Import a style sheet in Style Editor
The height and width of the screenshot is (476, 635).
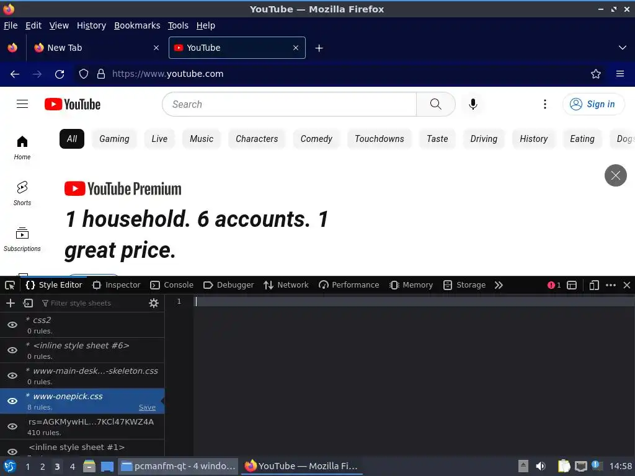[28, 303]
